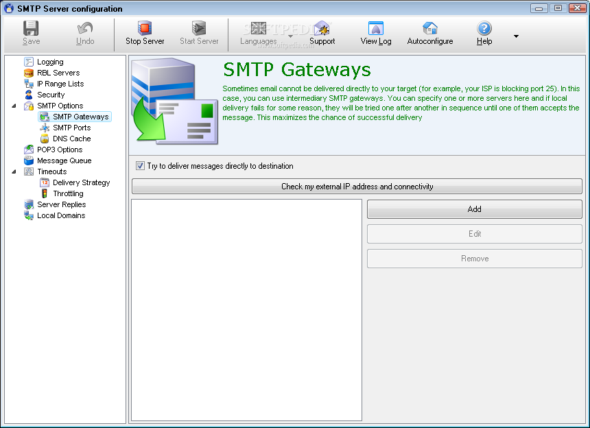Click the Message Queue icon
The height and width of the screenshot is (428, 590).
[x=29, y=160]
